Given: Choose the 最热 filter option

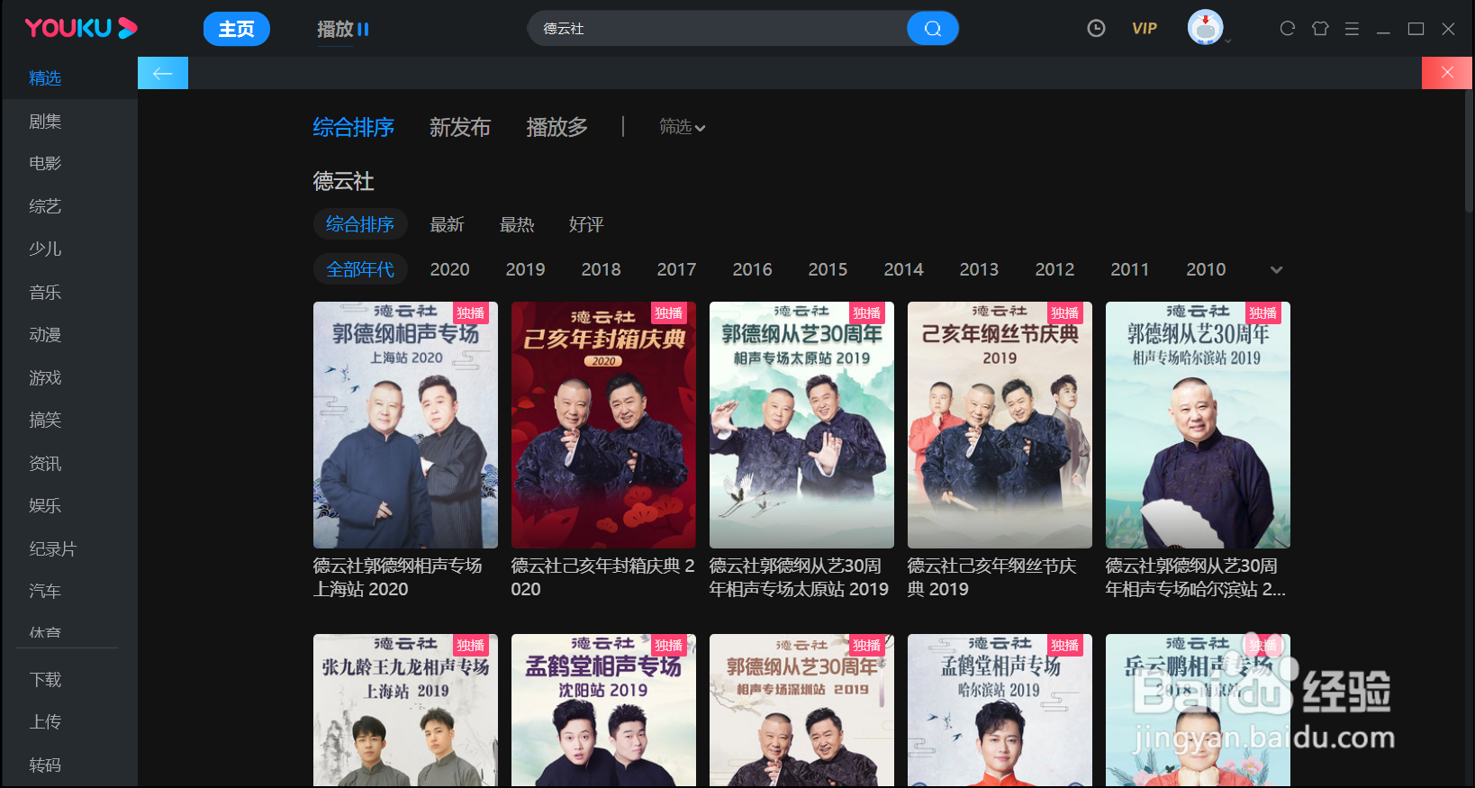Looking at the screenshot, I should tap(517, 224).
